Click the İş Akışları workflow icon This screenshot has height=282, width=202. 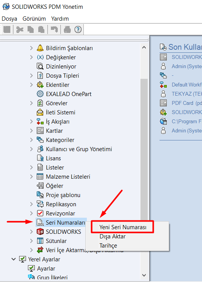[40, 121]
